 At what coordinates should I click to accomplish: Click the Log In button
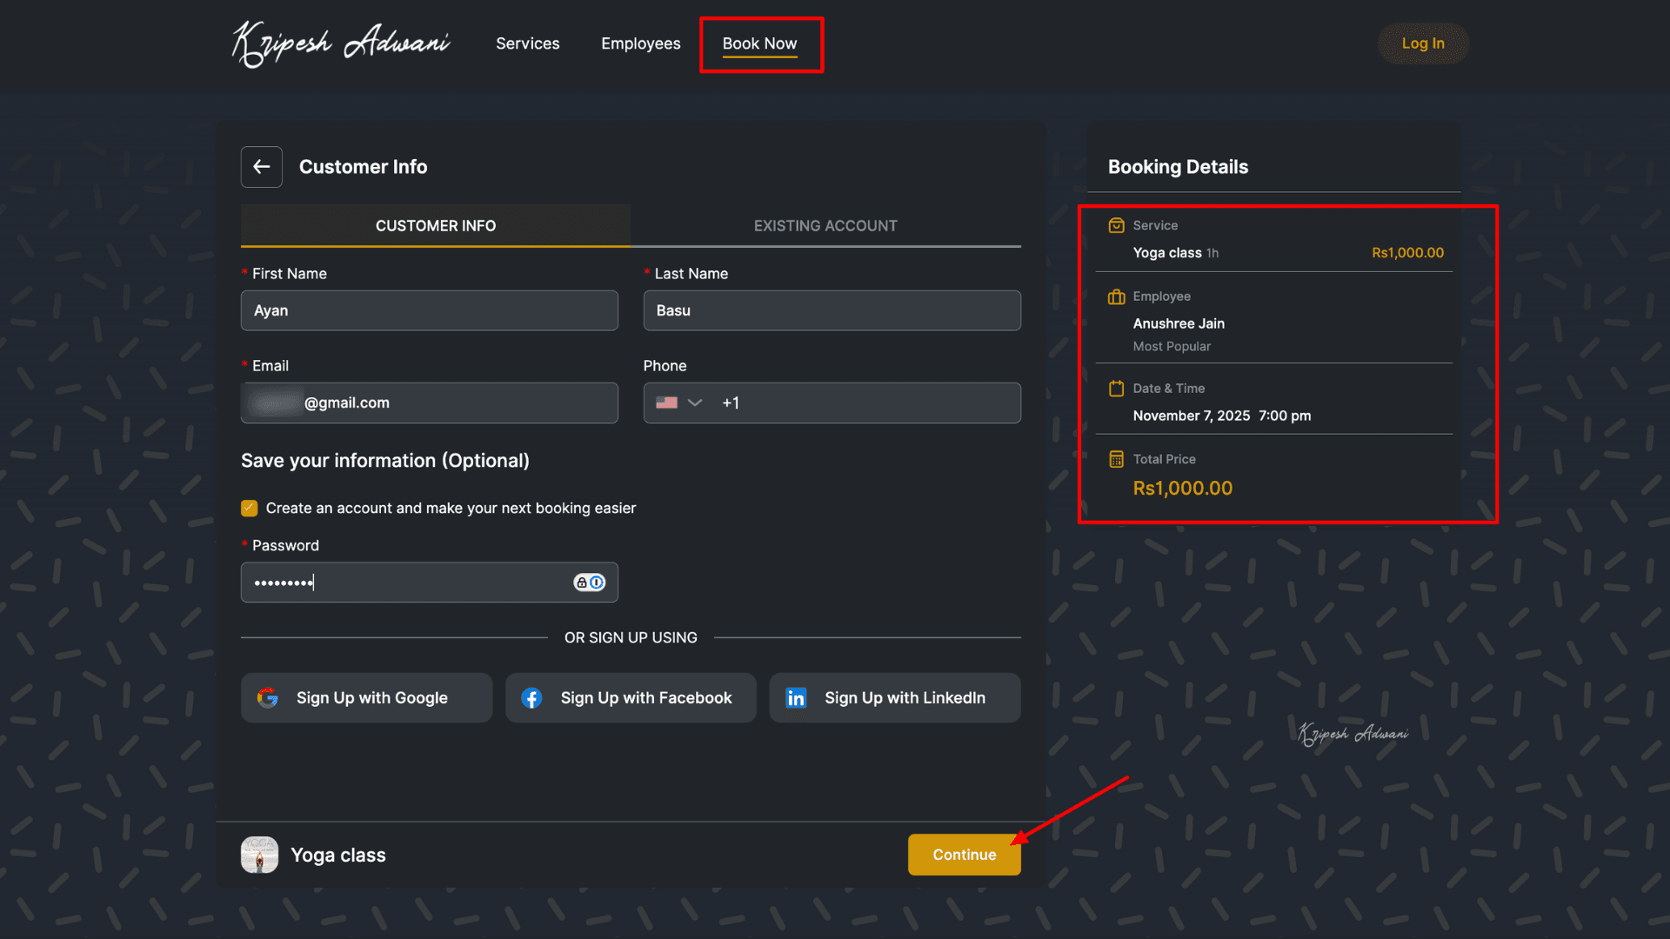(x=1423, y=43)
